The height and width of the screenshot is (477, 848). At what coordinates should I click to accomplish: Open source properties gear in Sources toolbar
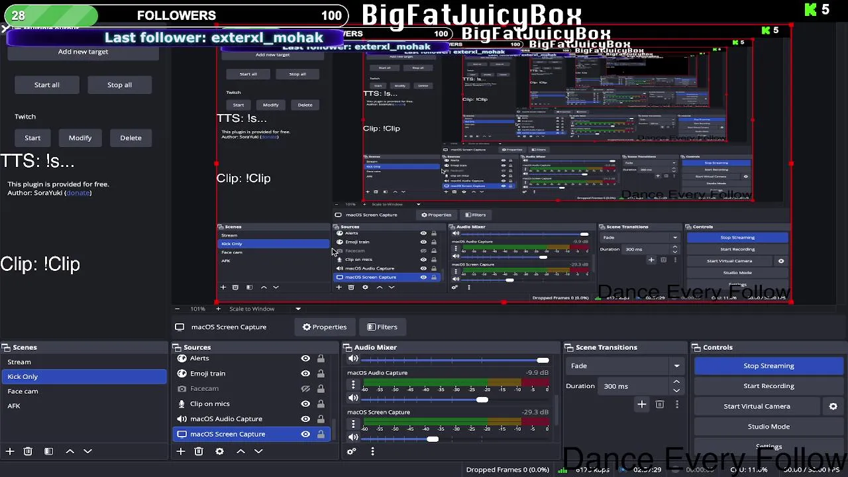click(219, 451)
